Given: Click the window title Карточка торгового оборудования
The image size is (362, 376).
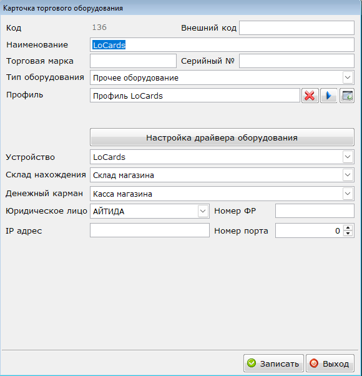Looking at the screenshot, I should (x=63, y=8).
